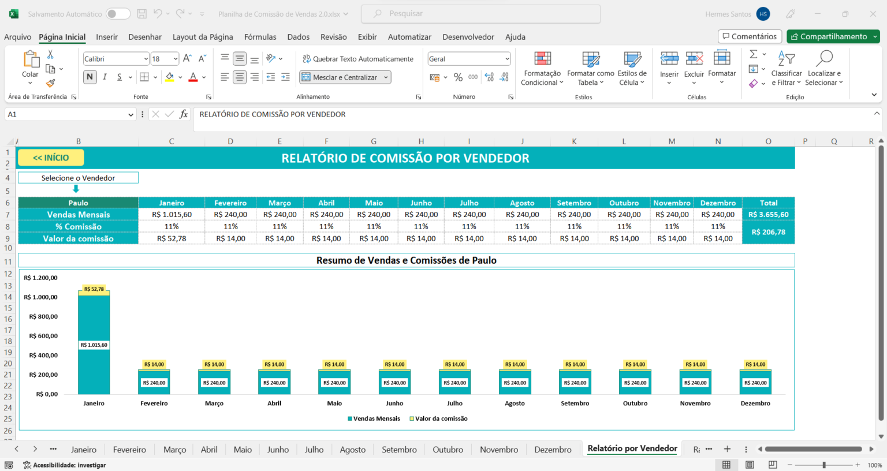Click the Compartilhamento button
Screen dimensions: 887x471
tap(833, 36)
